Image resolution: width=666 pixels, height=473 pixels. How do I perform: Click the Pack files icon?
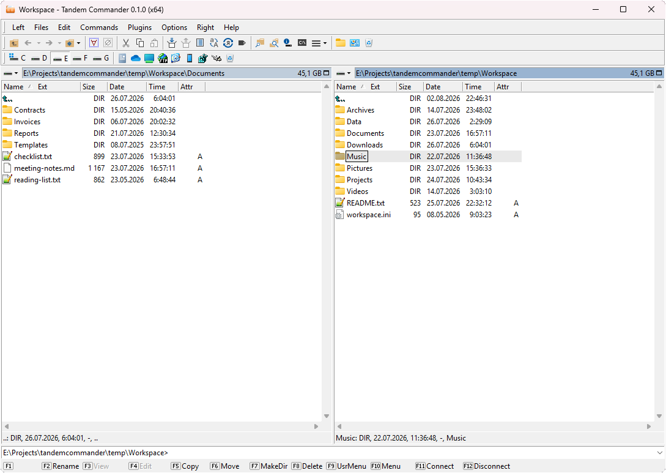click(172, 43)
